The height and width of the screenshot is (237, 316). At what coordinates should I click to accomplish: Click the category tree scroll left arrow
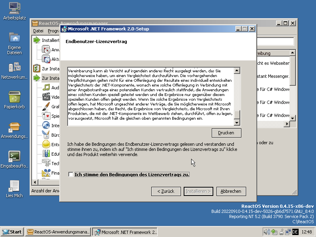tap(35, 182)
